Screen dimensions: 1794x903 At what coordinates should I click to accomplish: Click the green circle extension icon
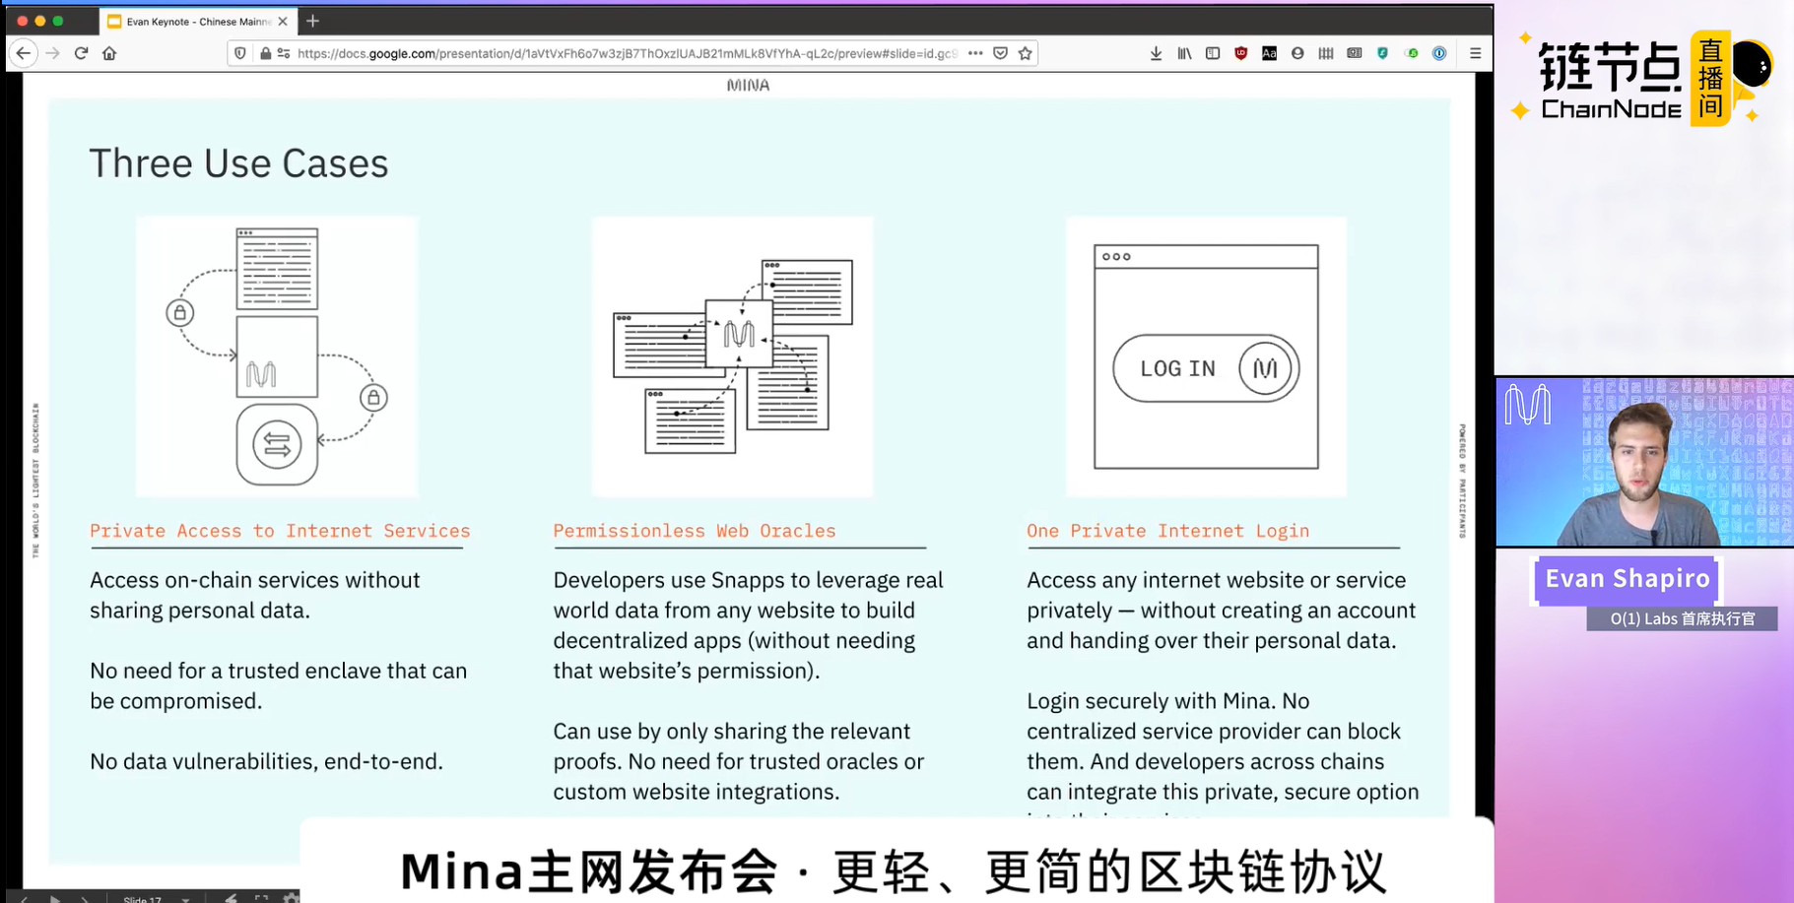[x=1412, y=53]
